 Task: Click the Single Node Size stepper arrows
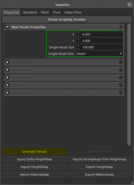[78, 47]
